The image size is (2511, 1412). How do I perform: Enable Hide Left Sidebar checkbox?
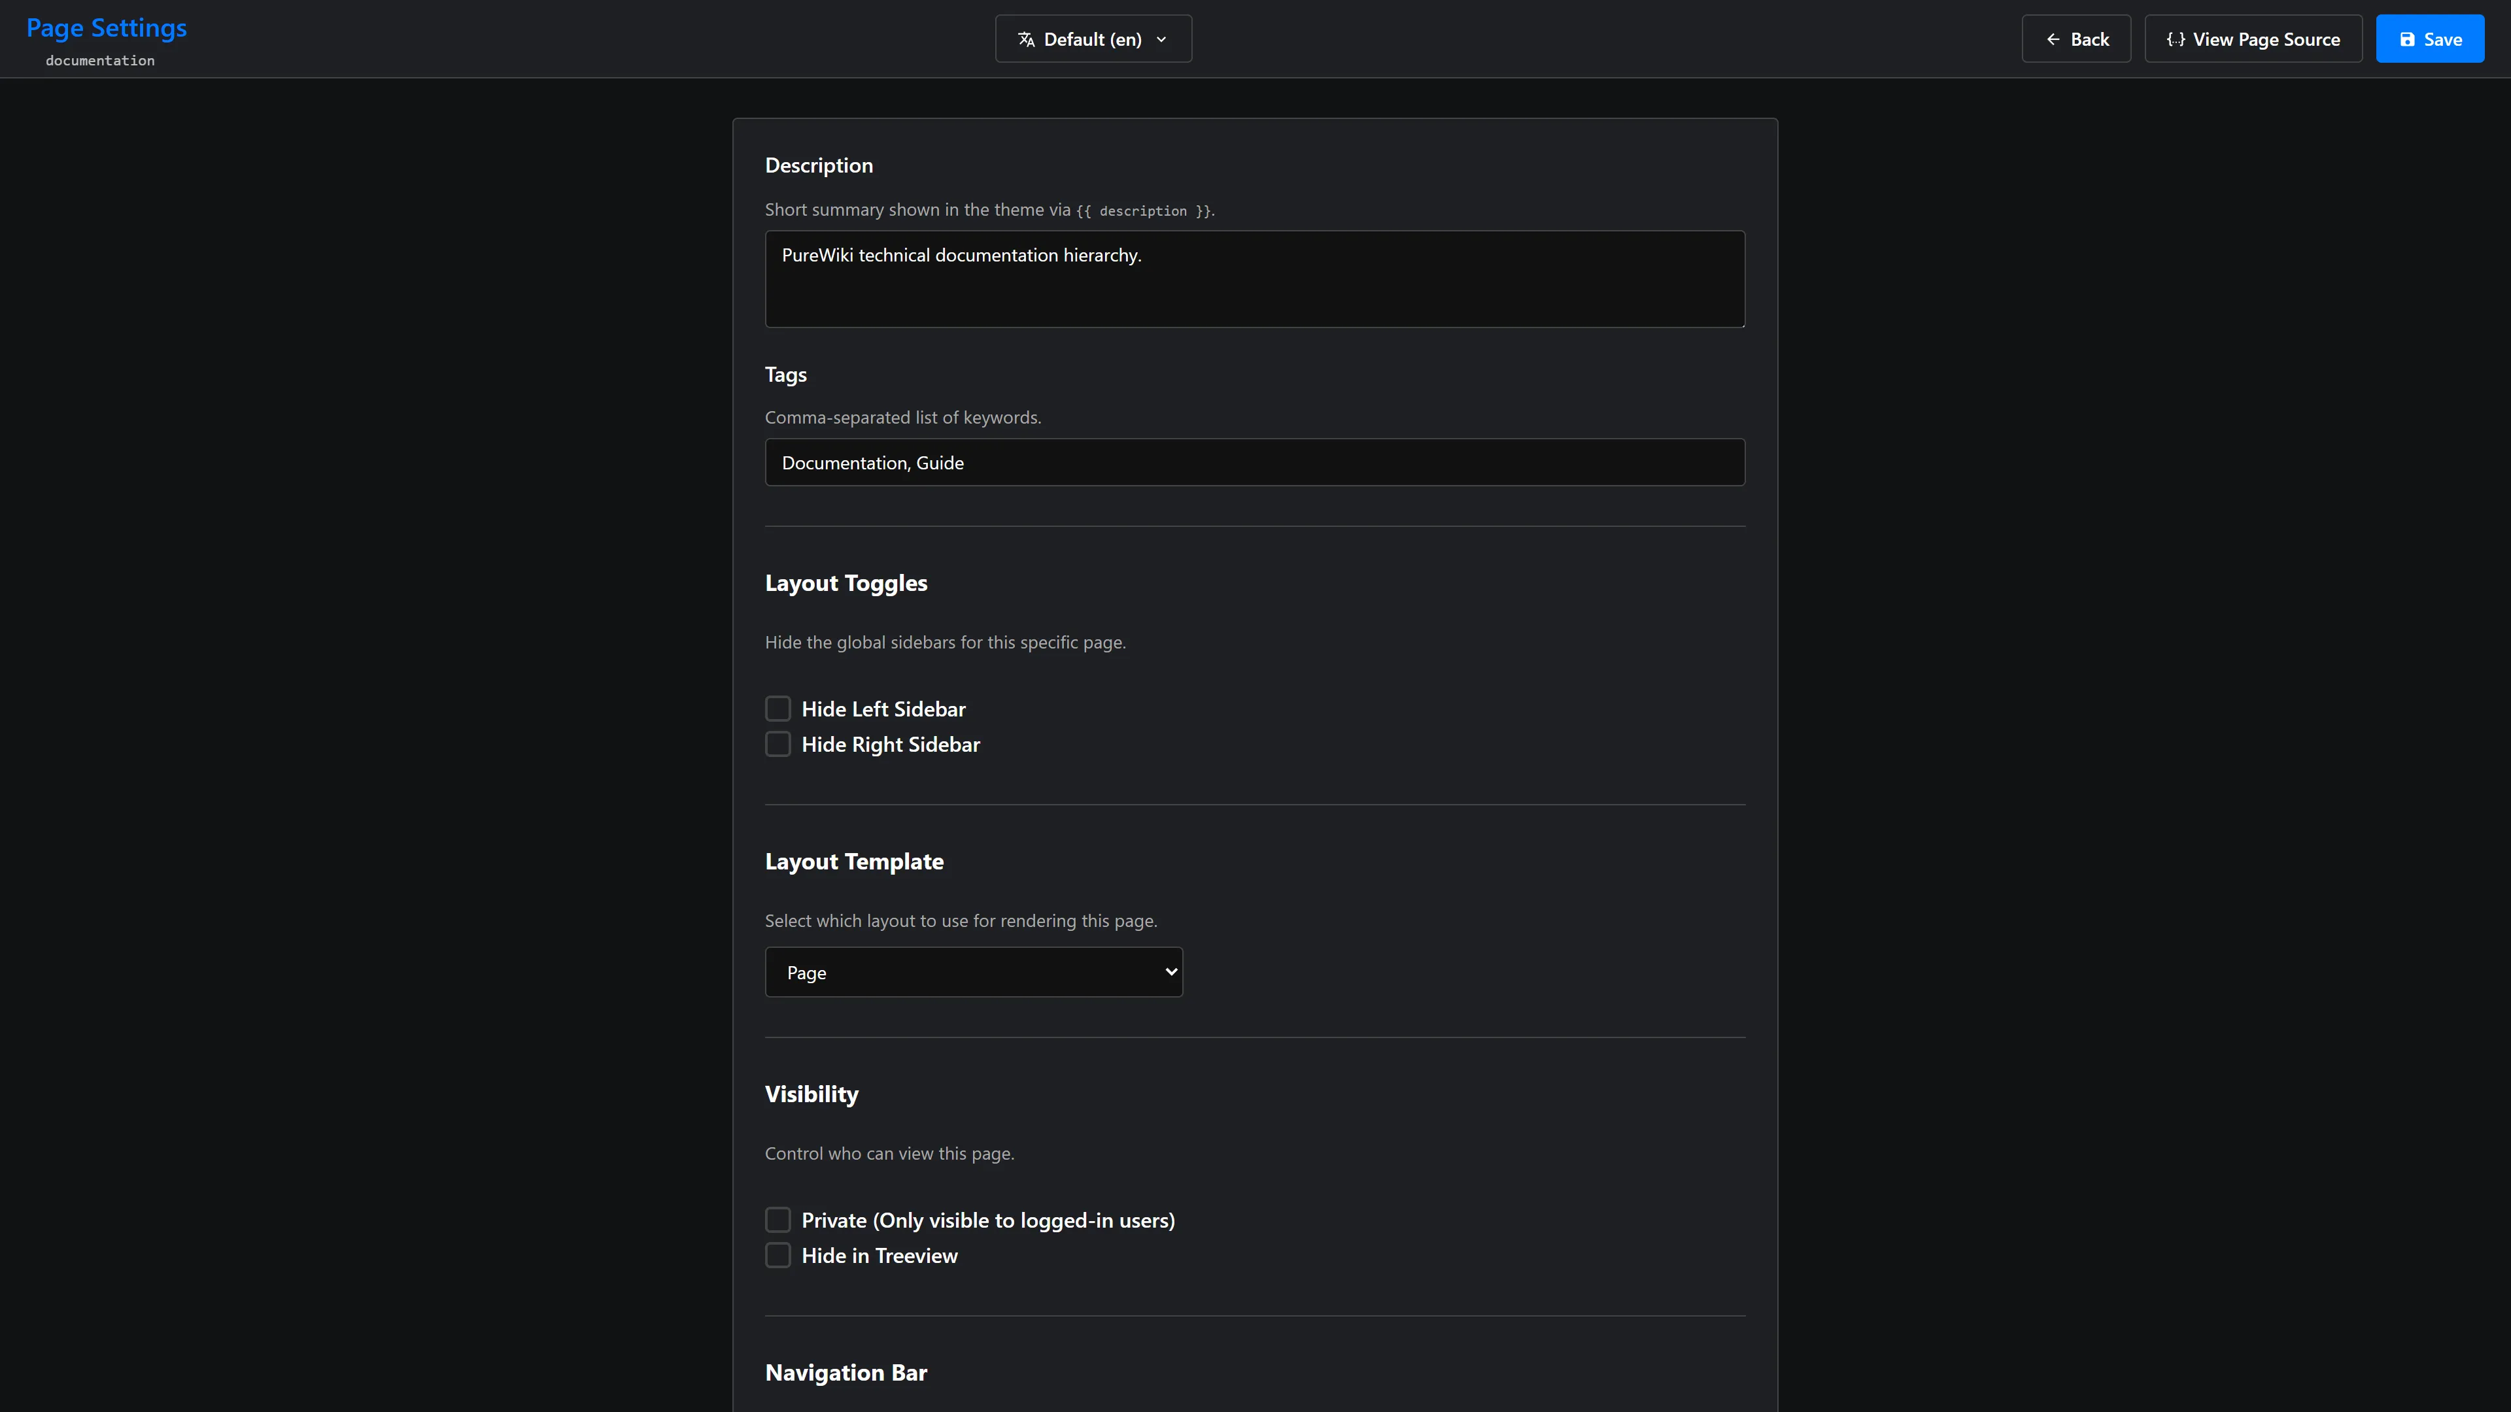(778, 709)
